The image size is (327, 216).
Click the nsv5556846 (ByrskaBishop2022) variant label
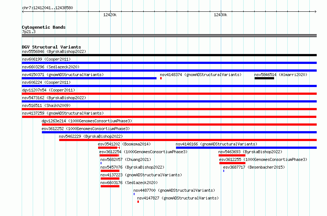54,51
